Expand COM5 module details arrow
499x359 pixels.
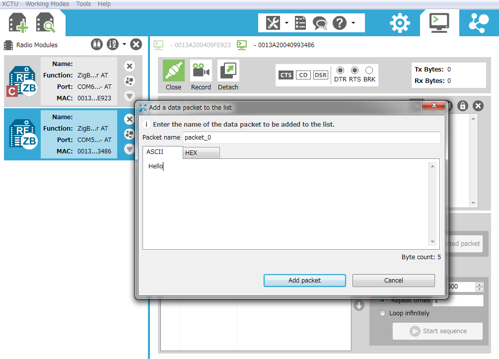(x=129, y=149)
